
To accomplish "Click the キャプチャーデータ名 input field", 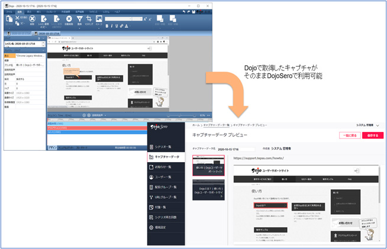I will (x=236, y=149).
